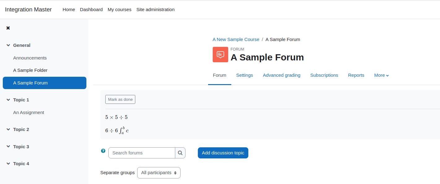Expand the Topic 4 section chevron
This screenshot has height=184, width=440.
[8, 164]
